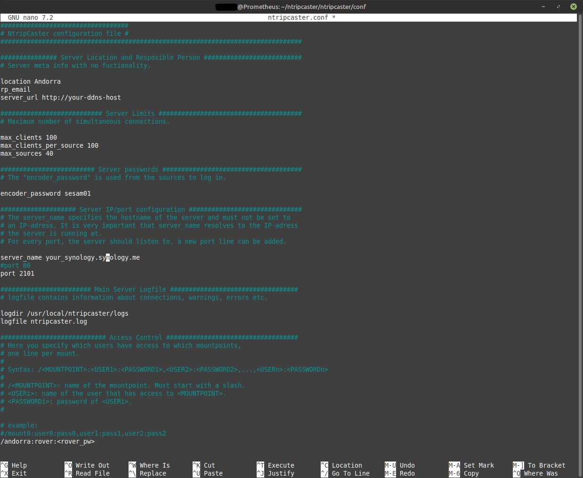583x478 pixels.
Task: Click the 'Access Control' section header
Action: (149, 337)
